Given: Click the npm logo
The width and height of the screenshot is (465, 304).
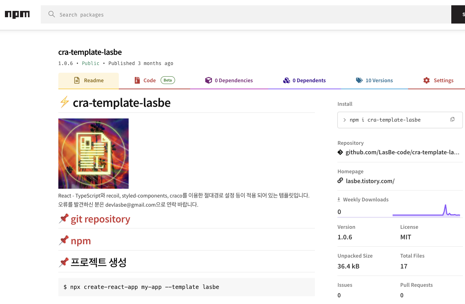Looking at the screenshot, I should pyautogui.click(x=17, y=14).
